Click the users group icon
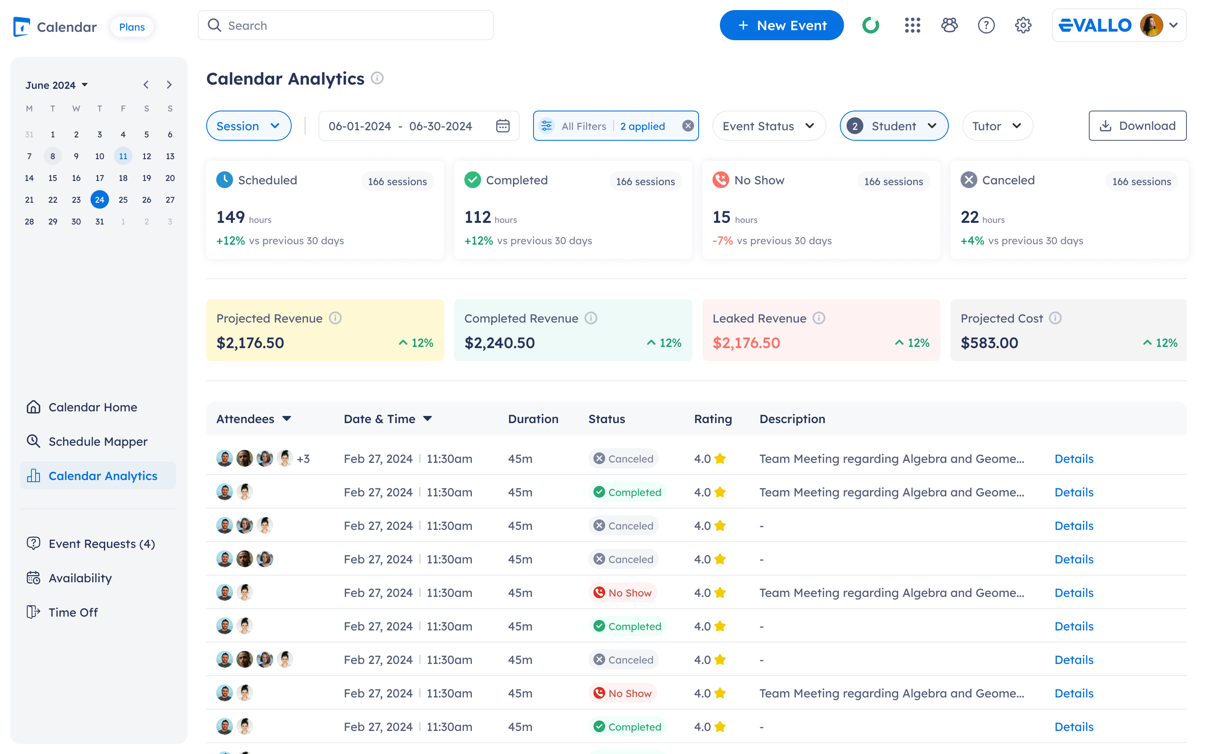 (x=949, y=26)
